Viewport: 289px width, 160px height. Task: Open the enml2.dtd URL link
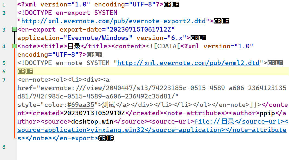[188, 63]
